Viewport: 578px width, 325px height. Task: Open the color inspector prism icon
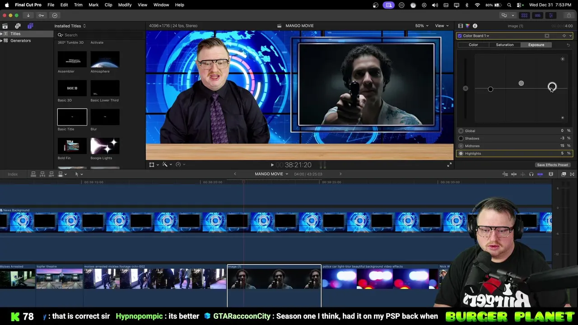point(467,26)
